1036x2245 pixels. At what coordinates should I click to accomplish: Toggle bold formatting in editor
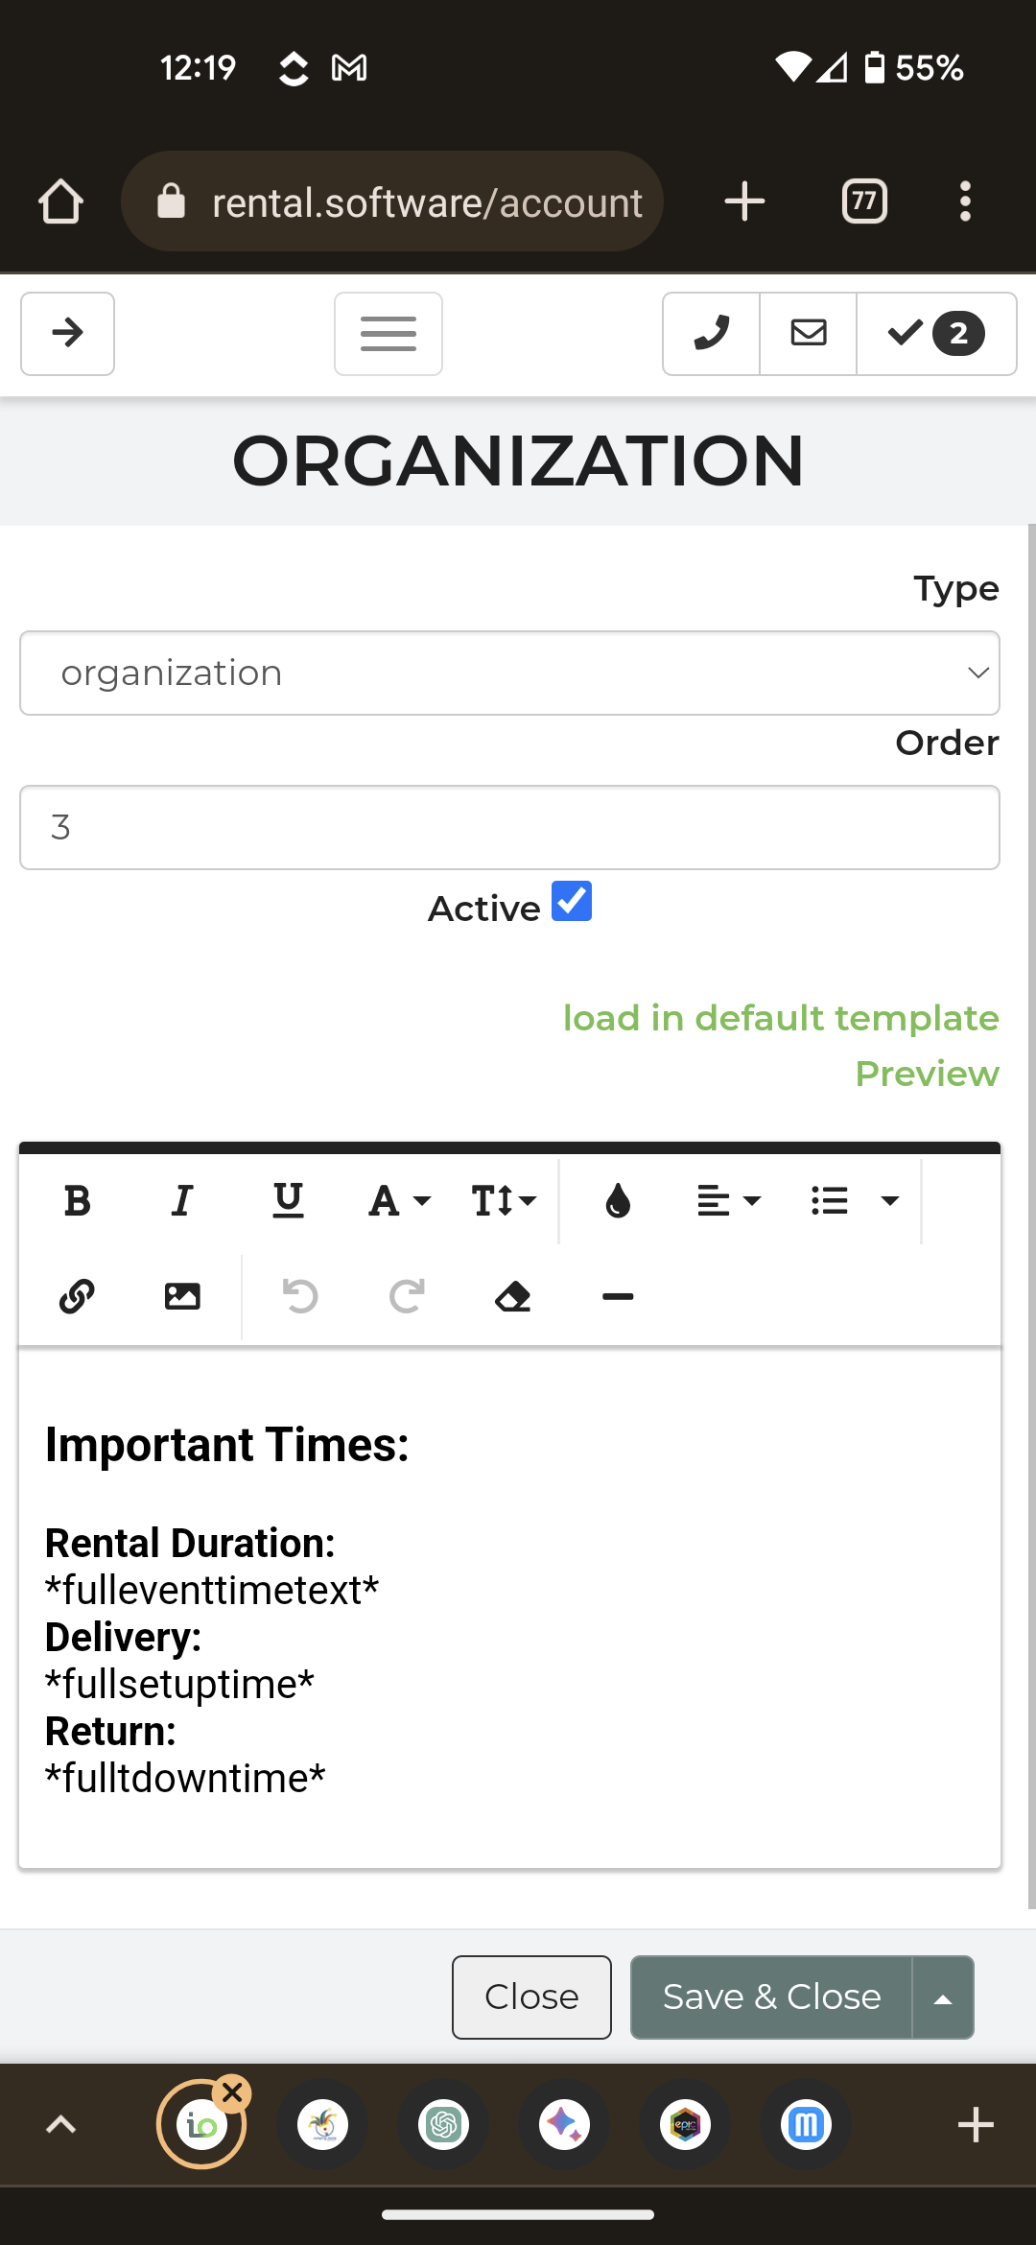tap(77, 1200)
